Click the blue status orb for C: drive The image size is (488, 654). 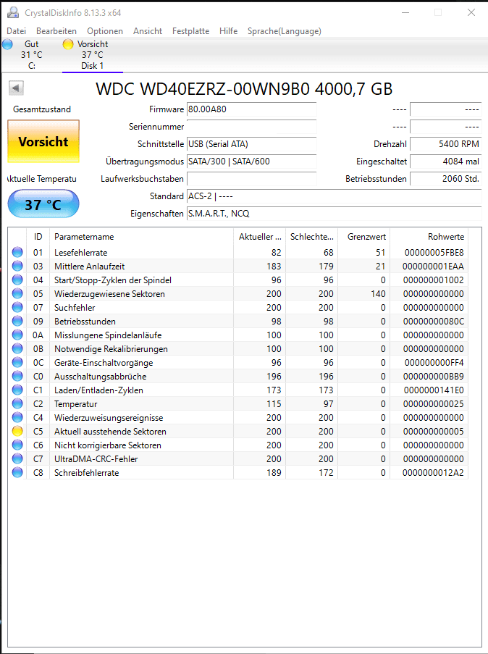7,44
